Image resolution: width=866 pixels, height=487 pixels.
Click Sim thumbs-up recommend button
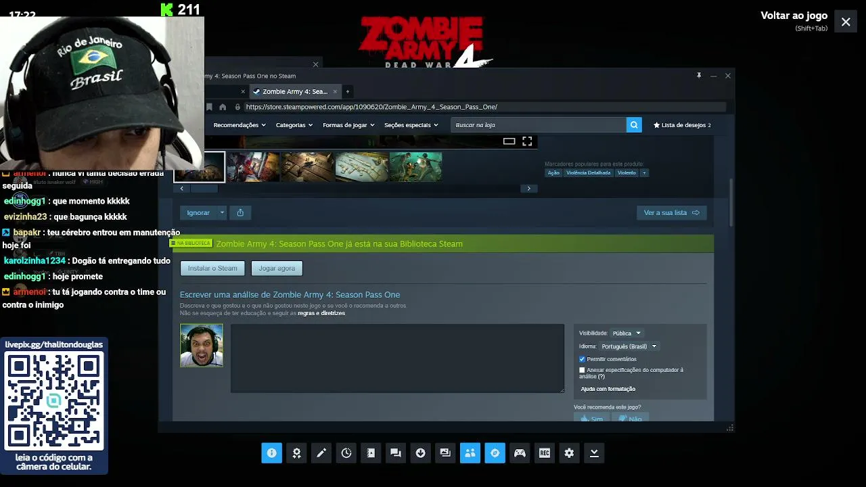coord(591,418)
